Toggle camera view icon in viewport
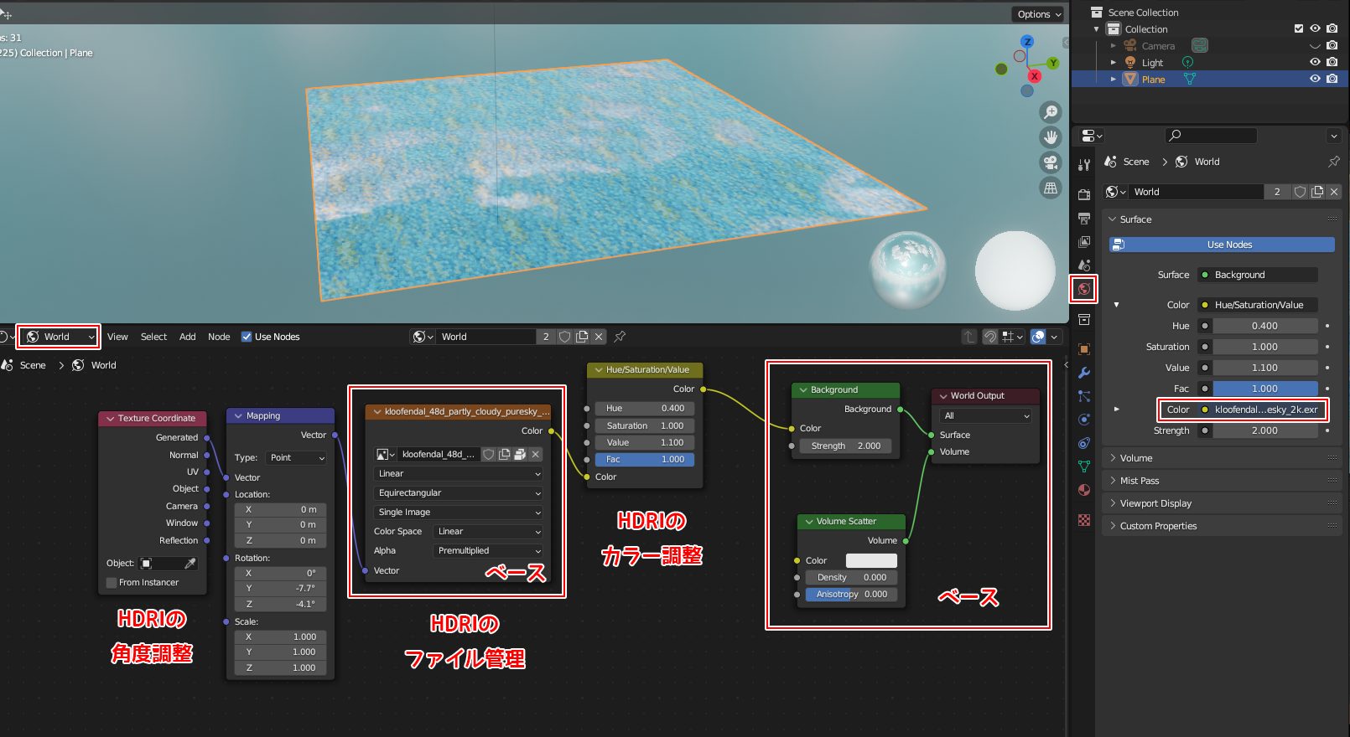Image resolution: width=1350 pixels, height=737 pixels. tap(1050, 162)
